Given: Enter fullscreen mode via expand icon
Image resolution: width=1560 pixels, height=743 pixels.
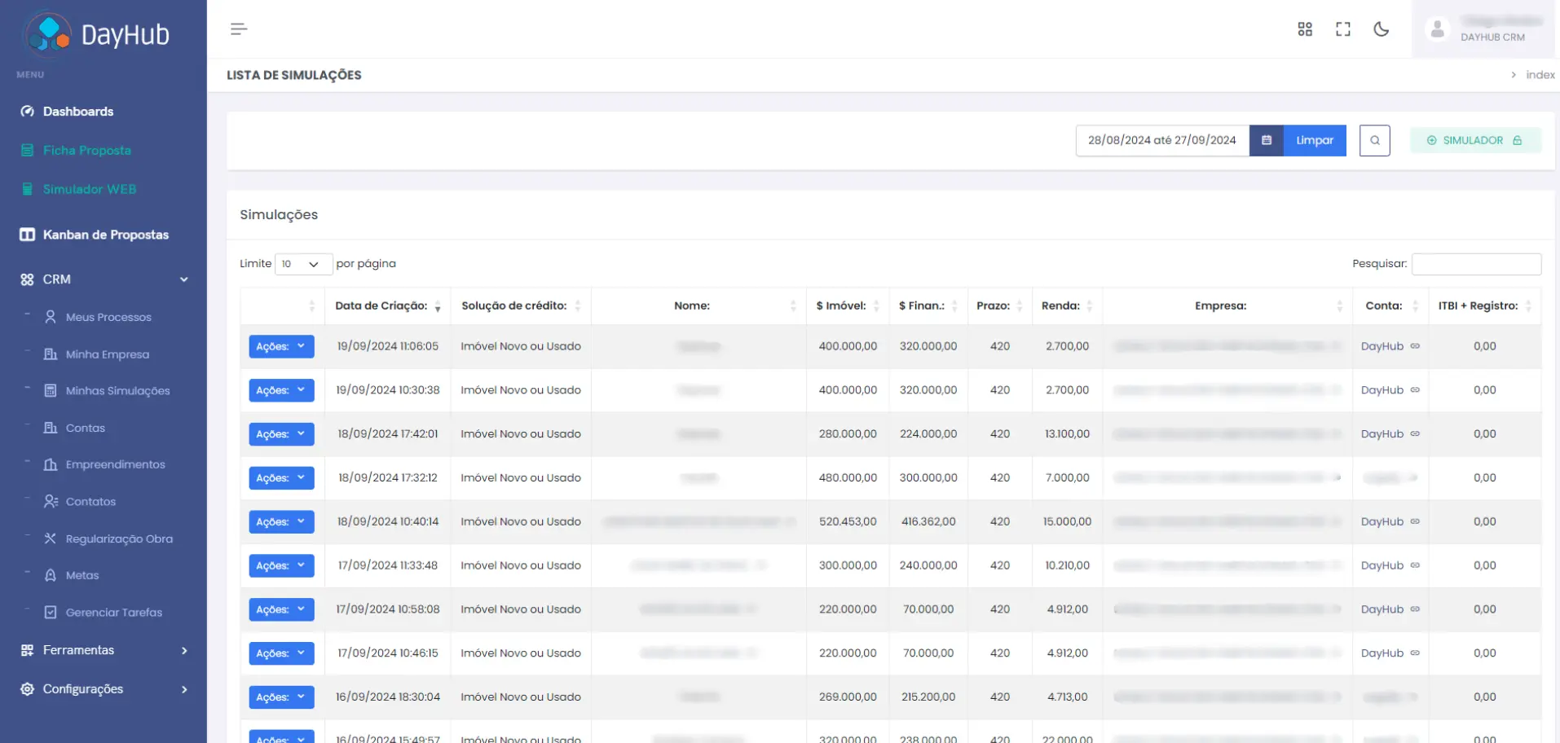Looking at the screenshot, I should point(1343,29).
